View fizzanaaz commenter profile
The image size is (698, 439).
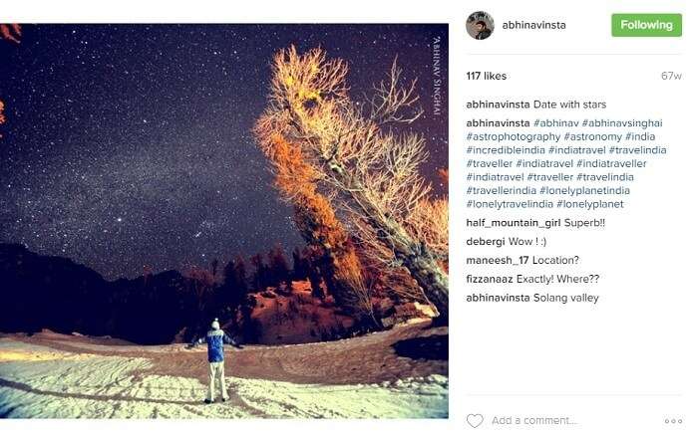490,279
